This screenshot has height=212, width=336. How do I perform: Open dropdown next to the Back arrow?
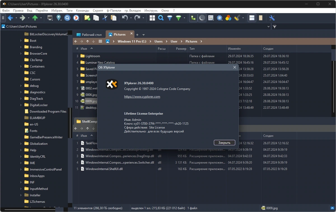click(x=16, y=18)
